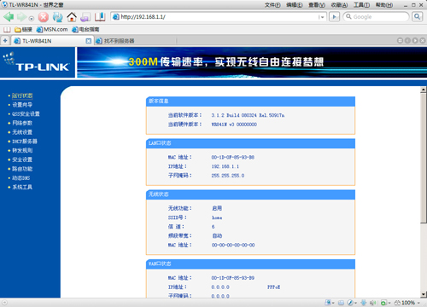This screenshot has width=427, height=307.
Task: Expand DHCP服务器 in the sidebar
Action: click(25, 142)
